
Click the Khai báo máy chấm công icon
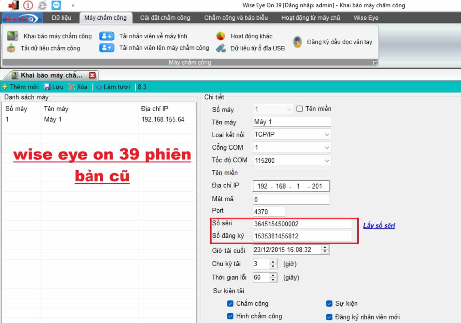click(12, 36)
